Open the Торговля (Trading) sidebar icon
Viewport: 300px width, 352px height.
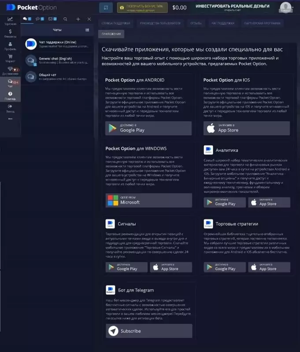tap(10, 21)
